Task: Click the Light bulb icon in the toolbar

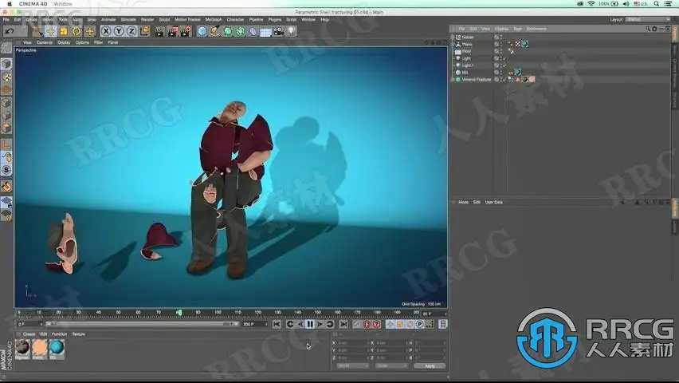Action: [x=292, y=31]
